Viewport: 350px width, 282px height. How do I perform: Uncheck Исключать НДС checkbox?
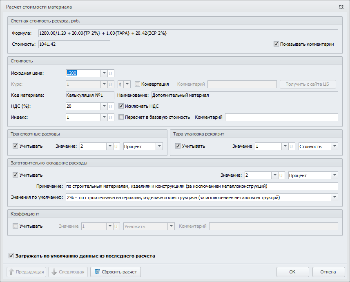121,106
